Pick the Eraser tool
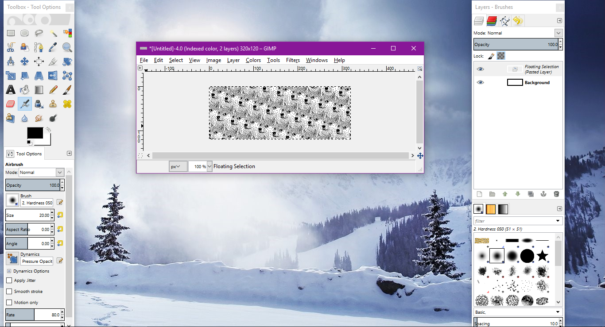The width and height of the screenshot is (605, 327). tap(11, 104)
